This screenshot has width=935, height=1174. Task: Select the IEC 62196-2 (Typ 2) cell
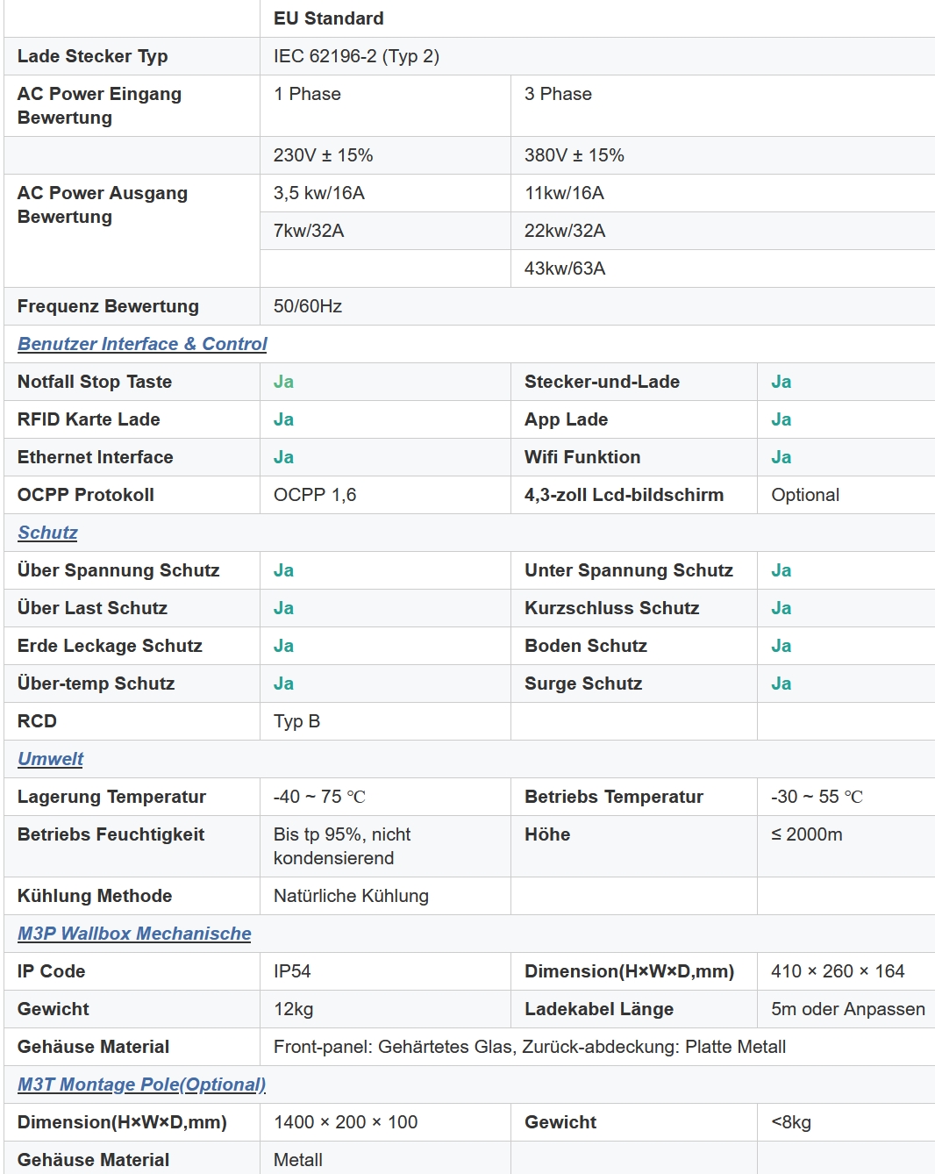point(356,56)
